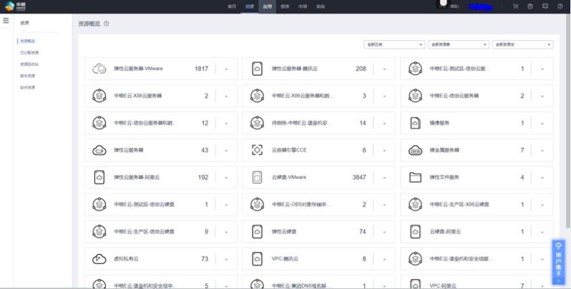The width and height of the screenshot is (571, 289).
Task: Click the 云容器引擎CCE icon
Action: (257, 150)
